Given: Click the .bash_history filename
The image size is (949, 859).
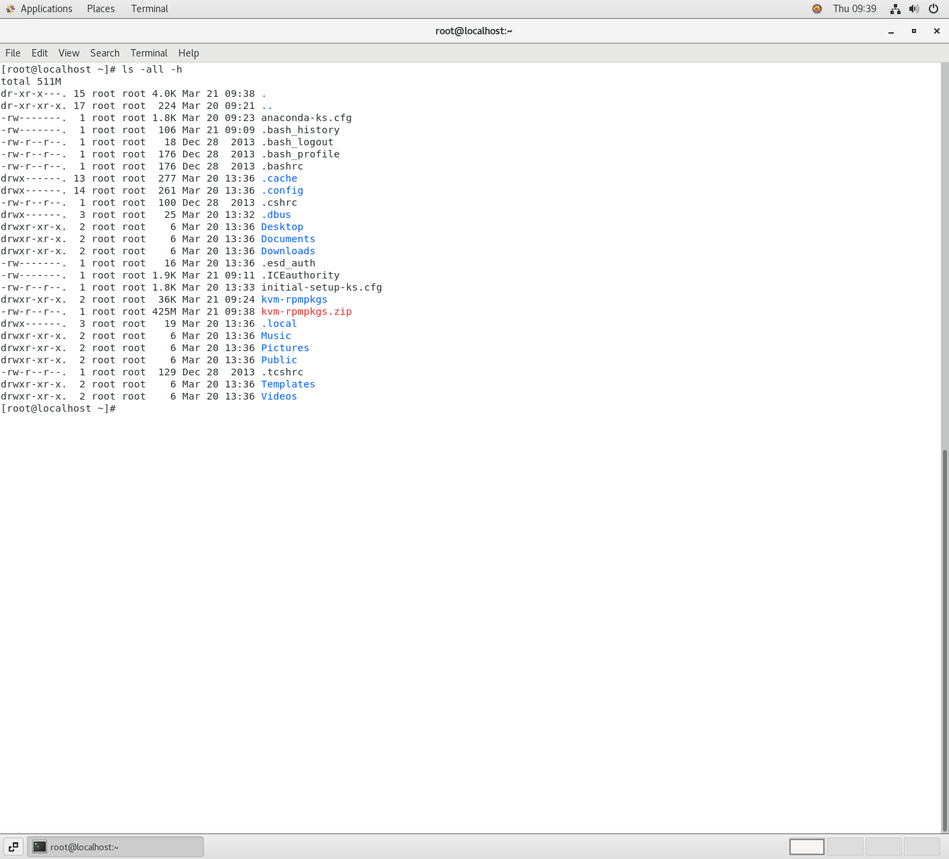Looking at the screenshot, I should [300, 130].
